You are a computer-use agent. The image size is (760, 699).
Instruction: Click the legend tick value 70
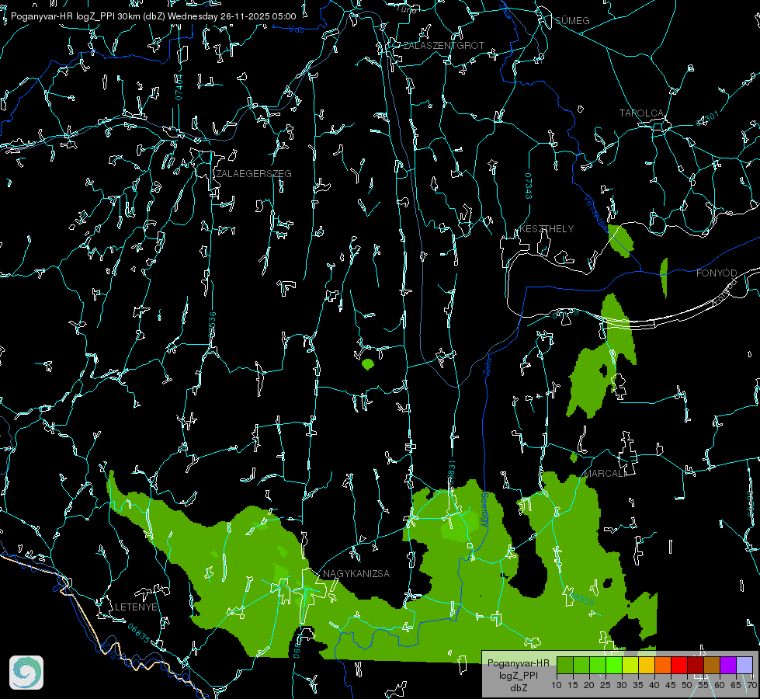tap(752, 685)
